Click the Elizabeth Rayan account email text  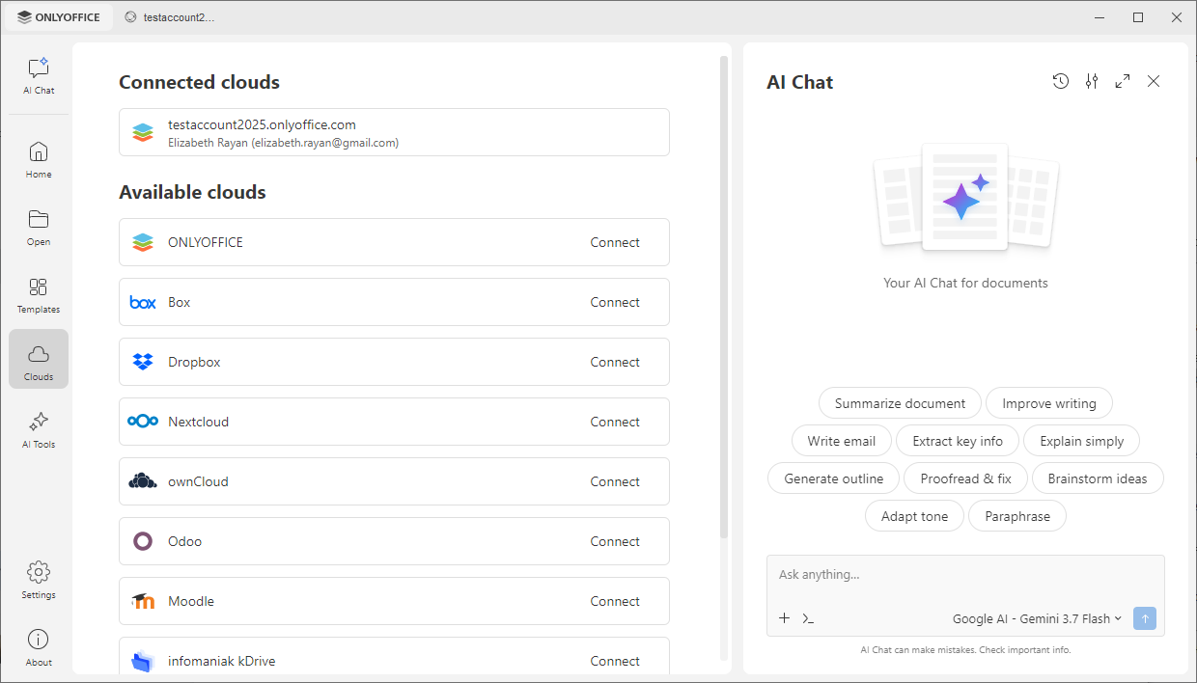coord(283,143)
